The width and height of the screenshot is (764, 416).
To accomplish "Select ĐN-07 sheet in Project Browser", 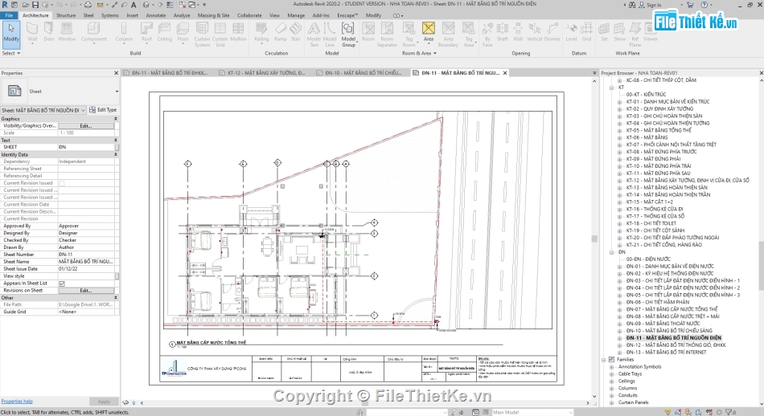I will click(672, 309).
